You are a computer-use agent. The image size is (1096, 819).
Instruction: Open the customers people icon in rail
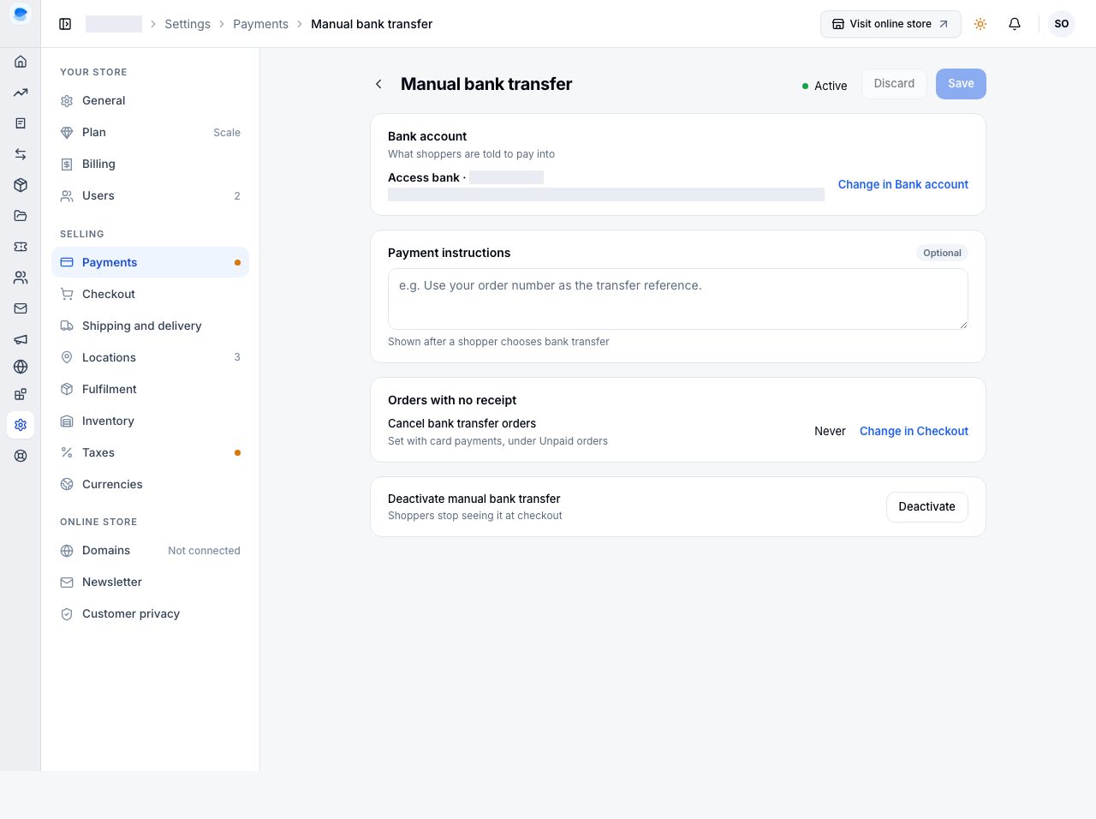(x=21, y=278)
